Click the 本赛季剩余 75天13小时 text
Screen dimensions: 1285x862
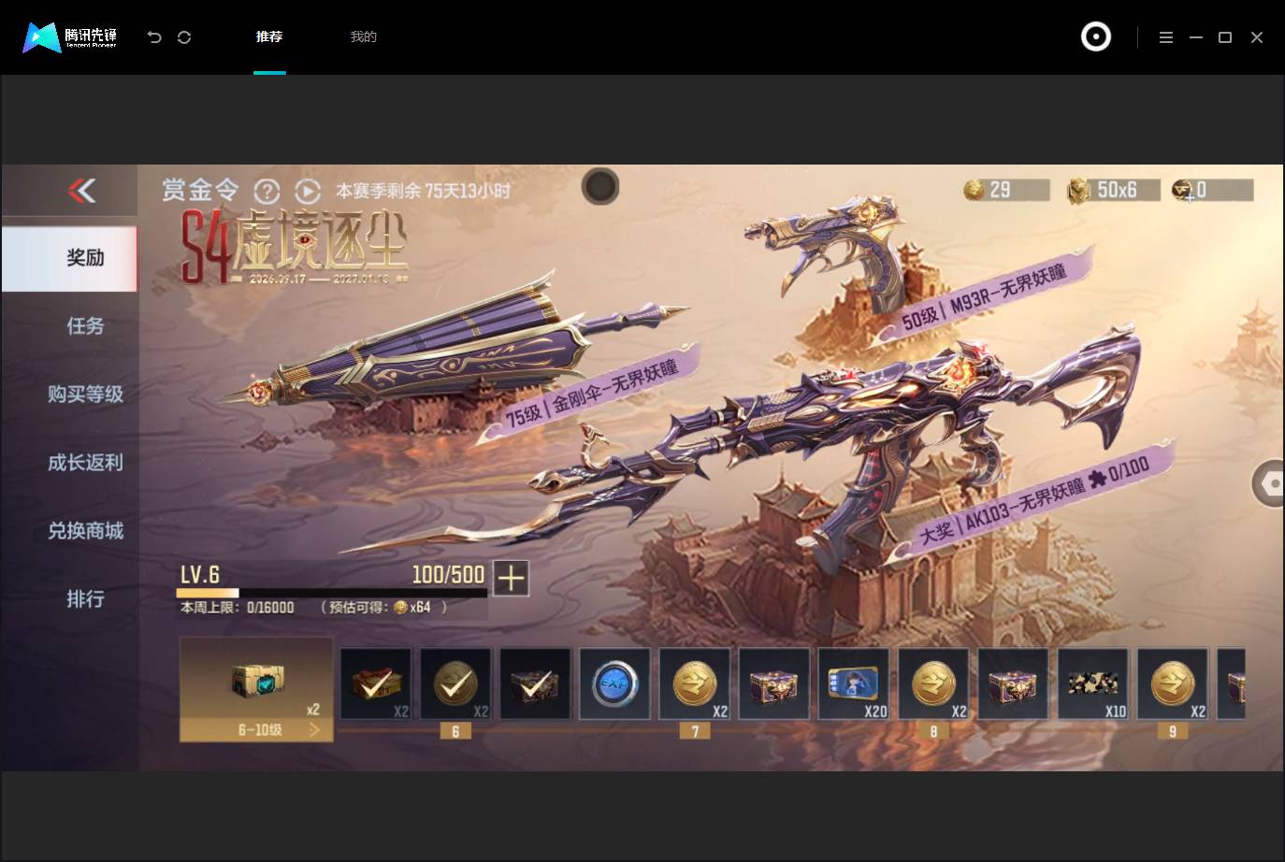(x=424, y=192)
